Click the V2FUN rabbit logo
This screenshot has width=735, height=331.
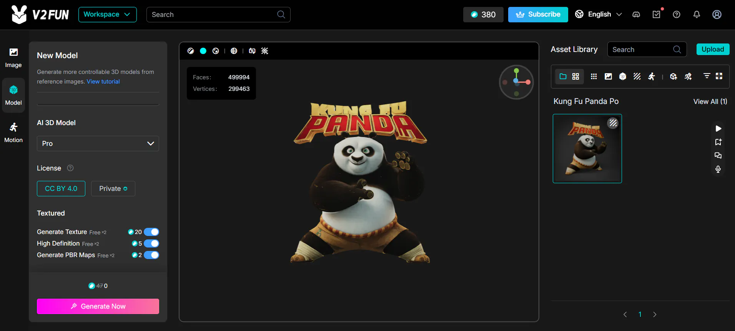pyautogui.click(x=40, y=15)
